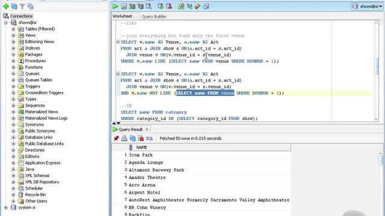This screenshot has height=216, width=385.
Task: Close the Query Result tab
Action: point(147,129)
